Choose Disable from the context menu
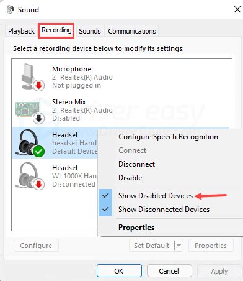 pos(130,178)
